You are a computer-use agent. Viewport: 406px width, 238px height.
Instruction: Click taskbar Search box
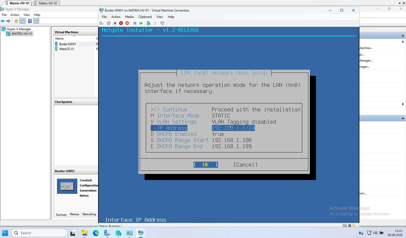(x=39, y=233)
